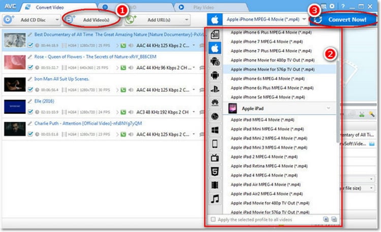Click the add profile icon at dropdown bottom
381x232 pixels.
(326, 219)
